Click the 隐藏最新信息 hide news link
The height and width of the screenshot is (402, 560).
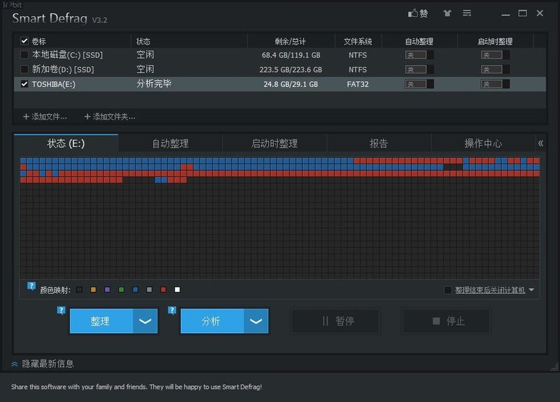pos(48,364)
